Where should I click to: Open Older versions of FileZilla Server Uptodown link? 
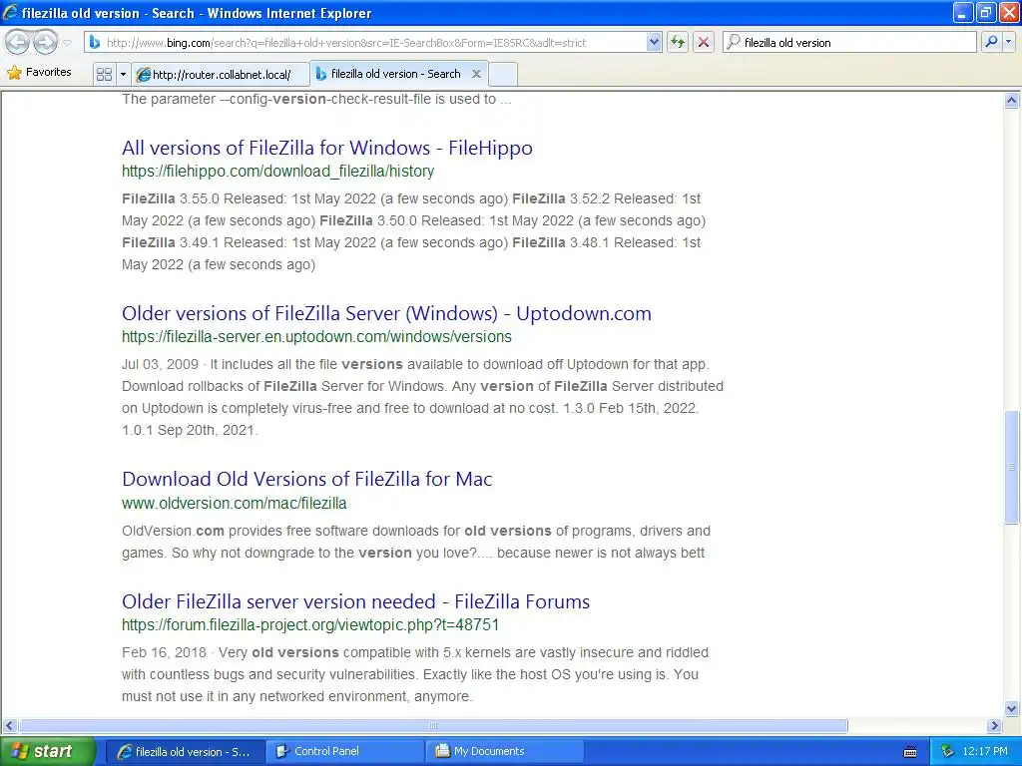[386, 313]
